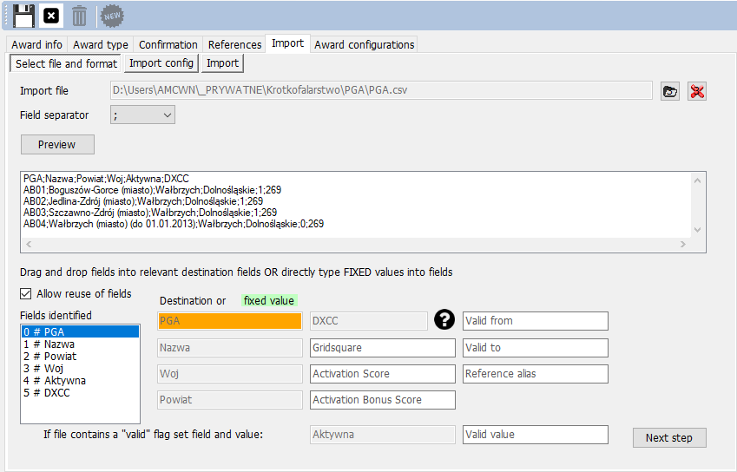Switch to the Award type tab
The width and height of the screenshot is (737, 472).
[101, 44]
